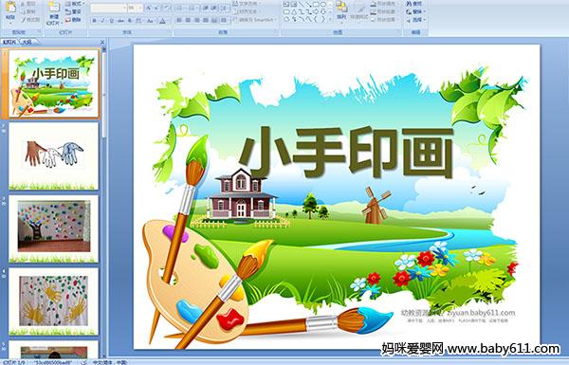This screenshot has height=365, width=569.
Task: Select the Slides tab in the left pane
Action: coord(10,42)
